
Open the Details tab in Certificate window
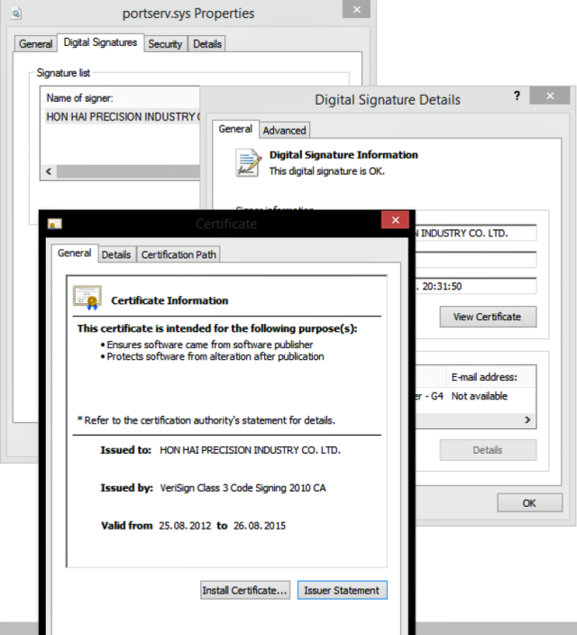(x=116, y=254)
